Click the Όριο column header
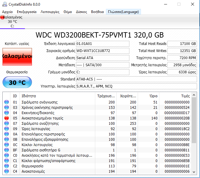200x178 pixels. click(148, 96)
